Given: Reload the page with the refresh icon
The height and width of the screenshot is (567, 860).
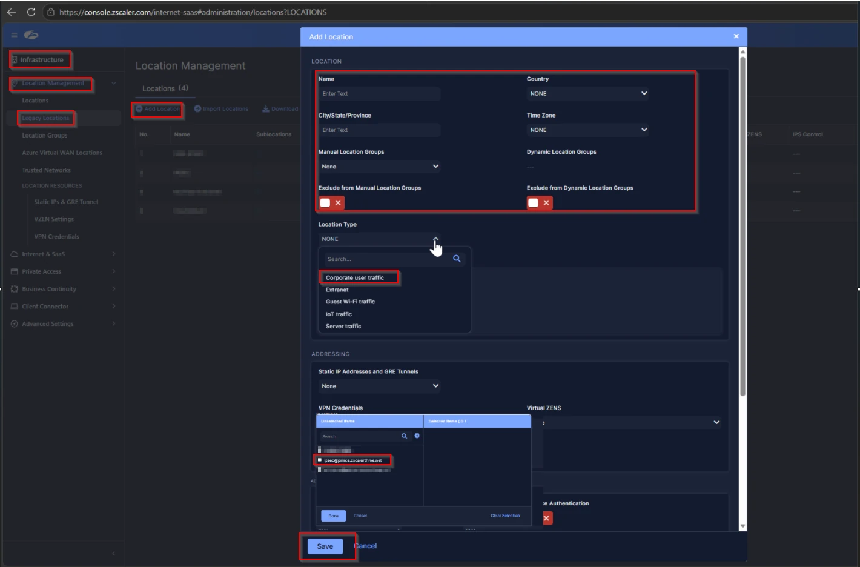Looking at the screenshot, I should 31,12.
